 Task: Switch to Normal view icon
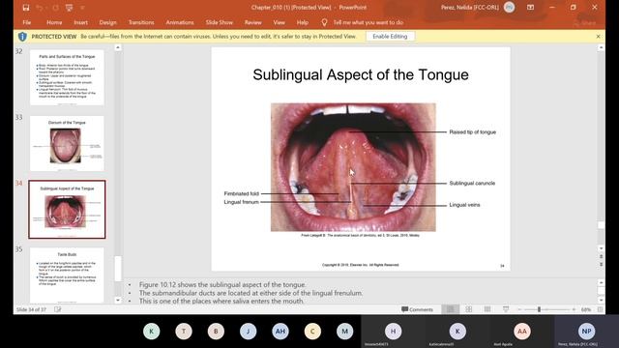(451, 309)
